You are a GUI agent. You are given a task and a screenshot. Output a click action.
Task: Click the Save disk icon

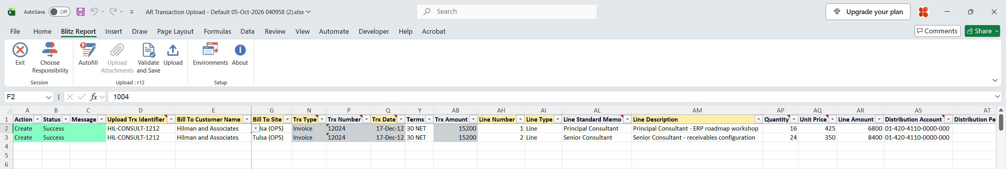click(x=81, y=12)
